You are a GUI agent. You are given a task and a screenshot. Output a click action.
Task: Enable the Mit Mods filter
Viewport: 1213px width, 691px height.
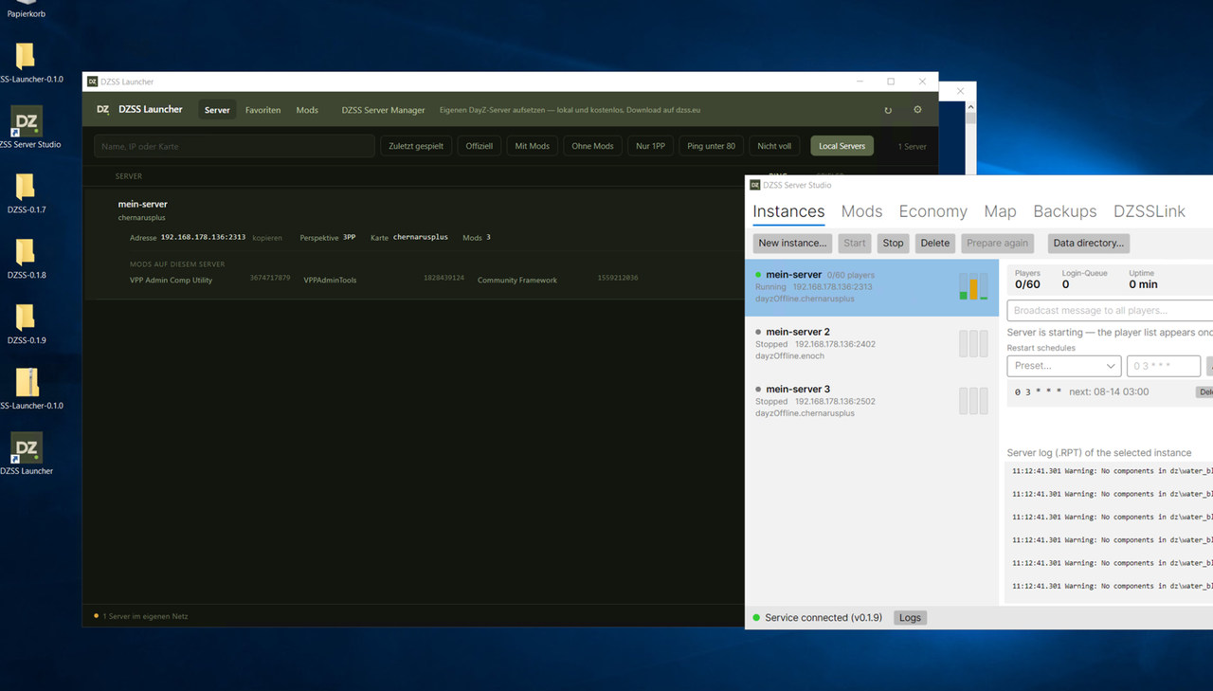(533, 146)
